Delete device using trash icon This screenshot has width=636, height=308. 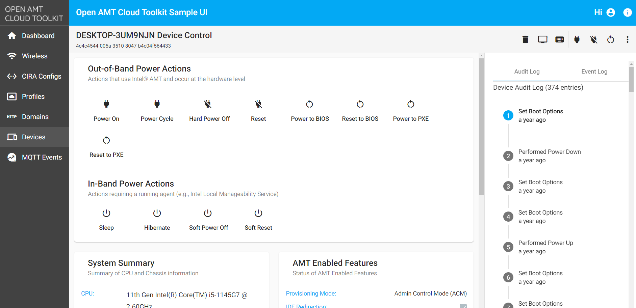click(x=525, y=39)
